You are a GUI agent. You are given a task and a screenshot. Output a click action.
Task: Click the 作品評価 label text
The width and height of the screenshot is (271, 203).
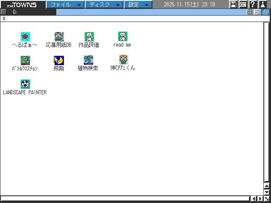[89, 45]
